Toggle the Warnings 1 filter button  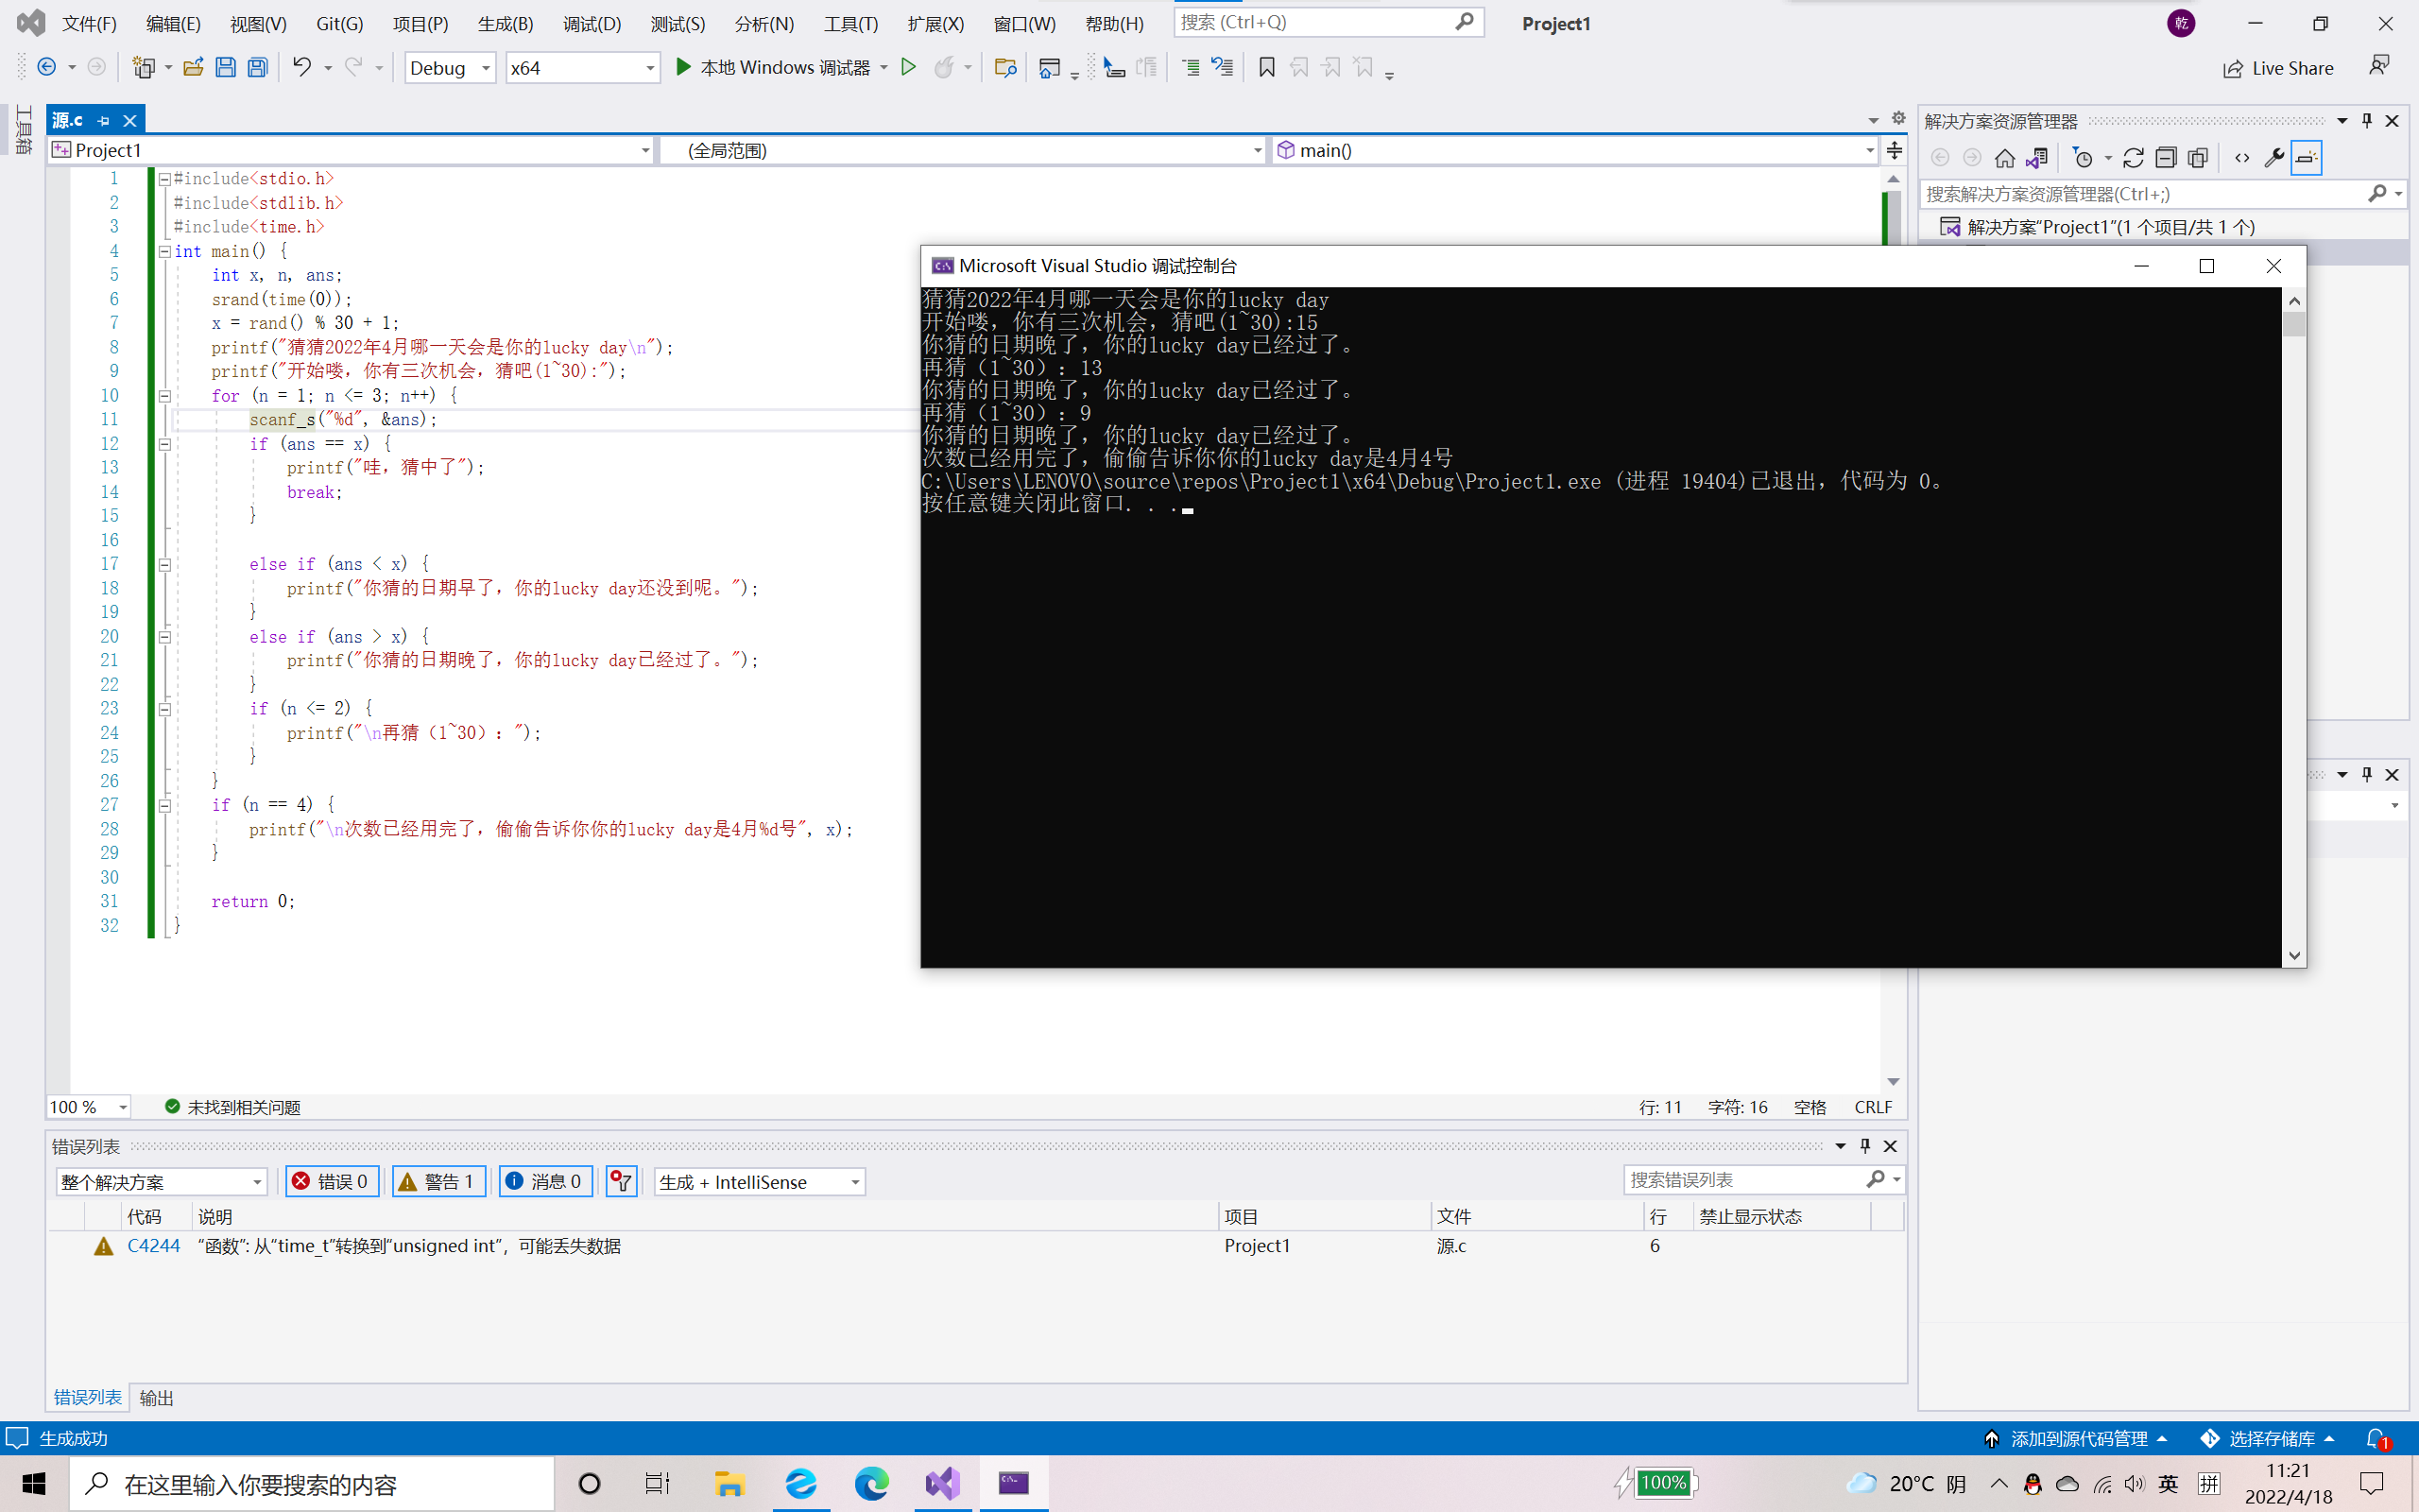point(437,1181)
